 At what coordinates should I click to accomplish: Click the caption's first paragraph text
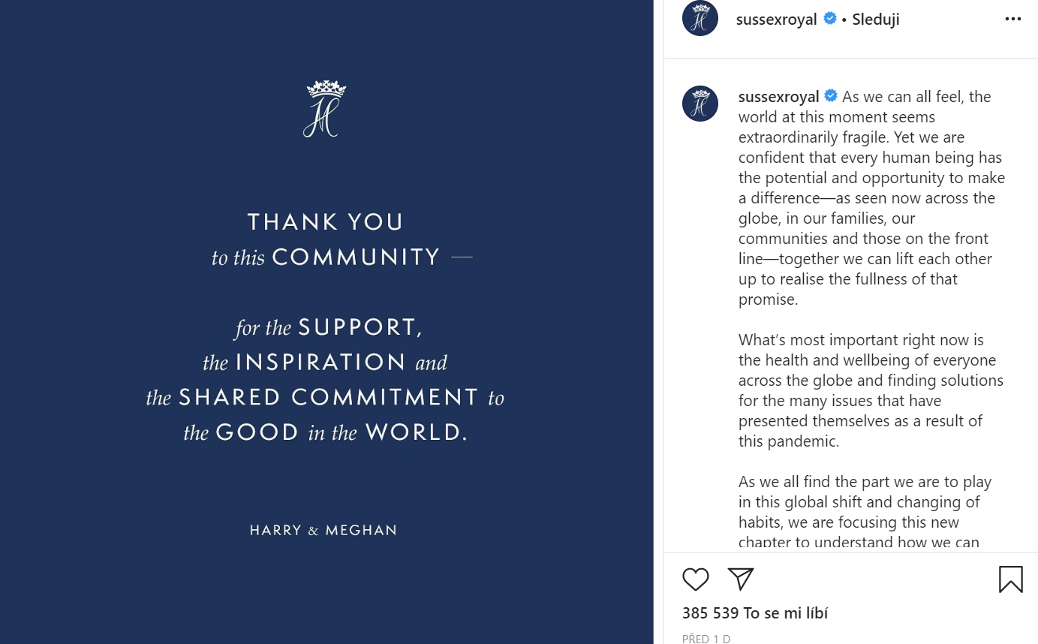point(871,198)
